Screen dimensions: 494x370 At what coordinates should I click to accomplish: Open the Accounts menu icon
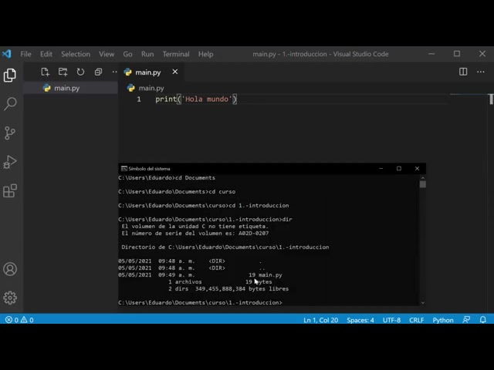point(10,269)
